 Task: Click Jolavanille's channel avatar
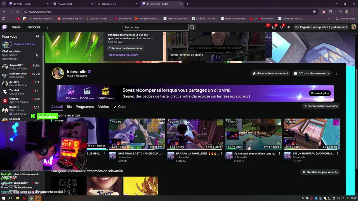(58, 73)
